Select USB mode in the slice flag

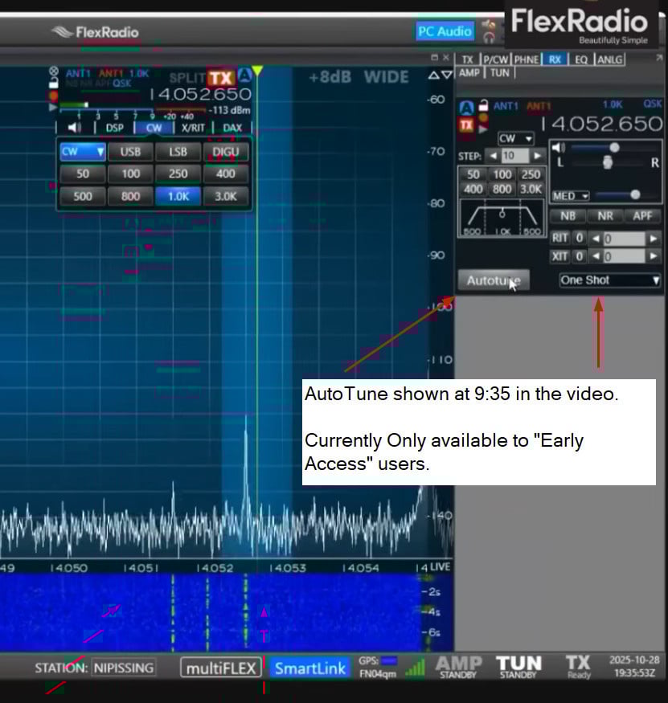(130, 152)
